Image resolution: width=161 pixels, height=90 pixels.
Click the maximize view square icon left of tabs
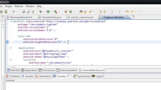click(2, 17)
